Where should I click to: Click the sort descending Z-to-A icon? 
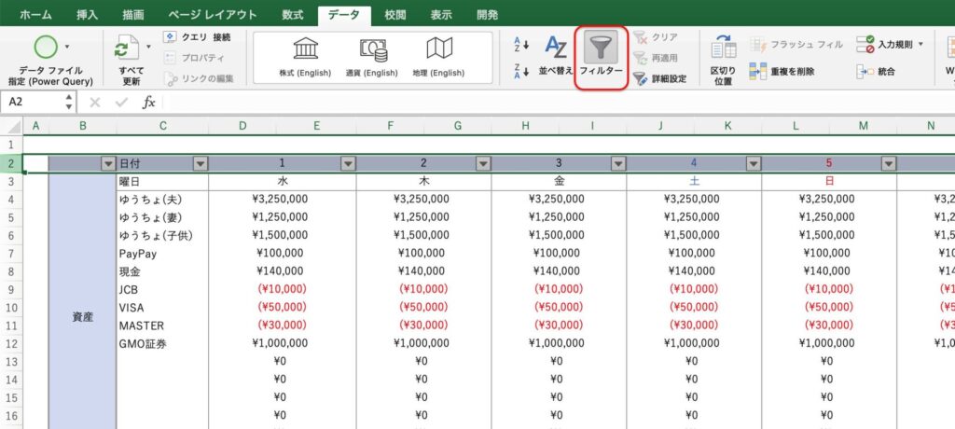coord(520,70)
